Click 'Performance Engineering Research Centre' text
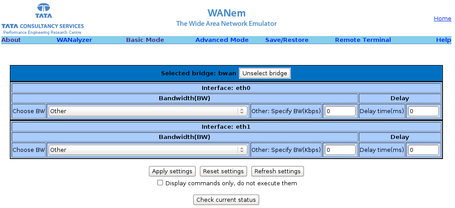 pyautogui.click(x=43, y=33)
